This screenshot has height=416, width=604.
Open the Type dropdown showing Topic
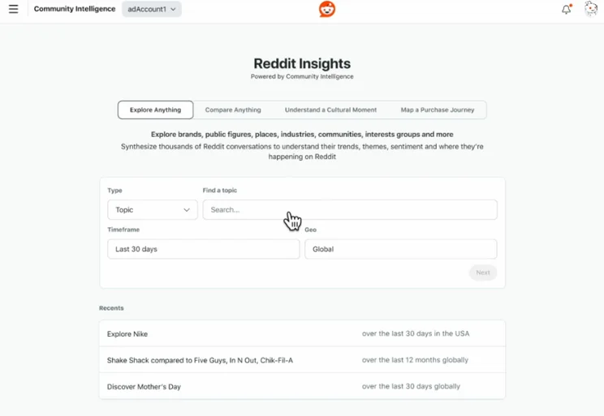[153, 210]
